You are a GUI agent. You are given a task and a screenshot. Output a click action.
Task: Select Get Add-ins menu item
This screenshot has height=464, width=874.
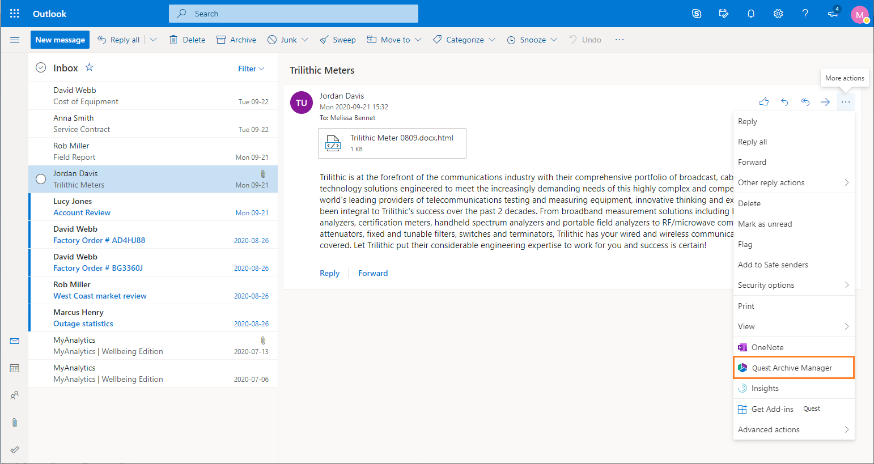[x=794, y=409]
